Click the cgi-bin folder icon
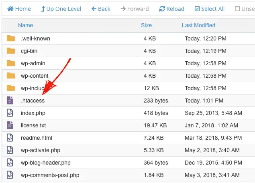The image size is (255, 183). click(11, 51)
